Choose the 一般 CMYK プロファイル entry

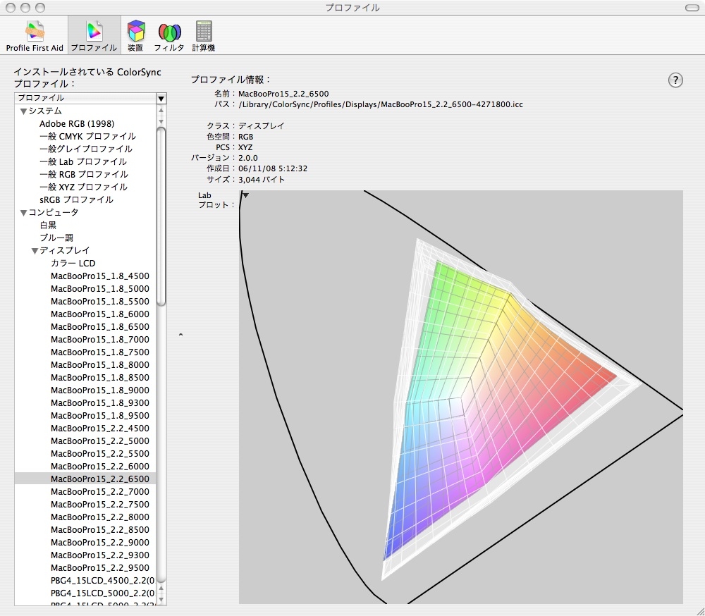coord(87,136)
